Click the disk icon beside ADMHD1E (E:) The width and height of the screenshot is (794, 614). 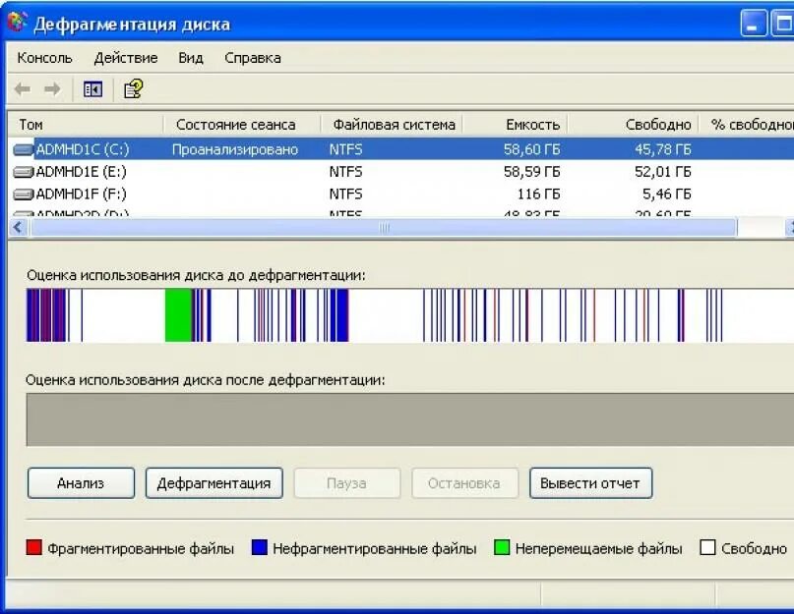22,170
